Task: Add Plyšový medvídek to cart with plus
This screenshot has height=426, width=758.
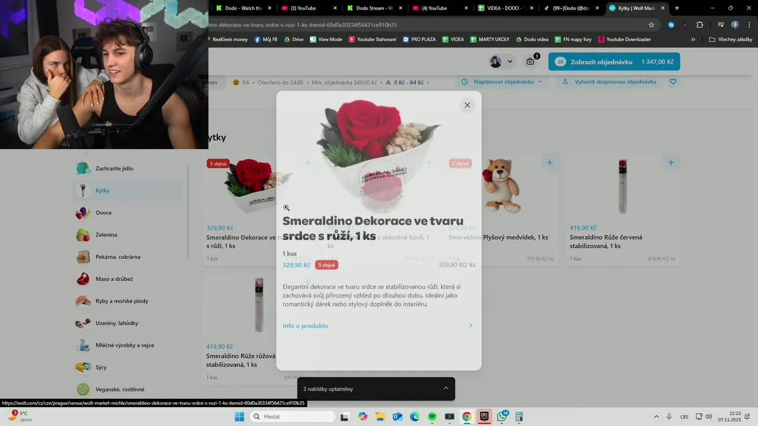Action: 550,163
